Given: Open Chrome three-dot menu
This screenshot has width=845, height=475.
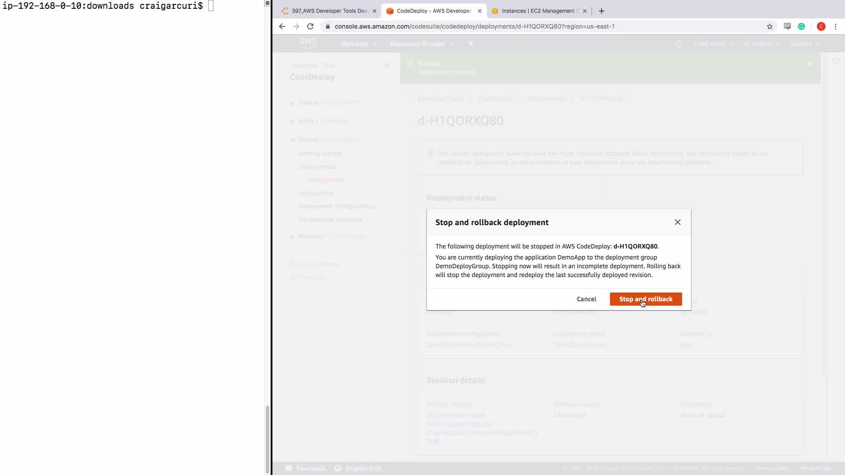Looking at the screenshot, I should pos(835,26).
